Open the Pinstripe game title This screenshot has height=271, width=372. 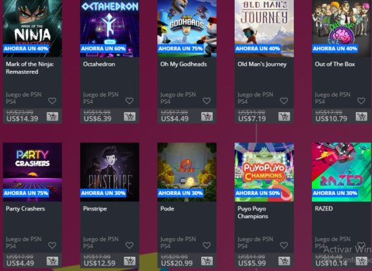pyautogui.click(x=95, y=209)
